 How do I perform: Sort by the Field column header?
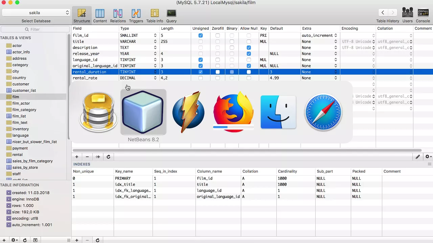[x=95, y=28]
